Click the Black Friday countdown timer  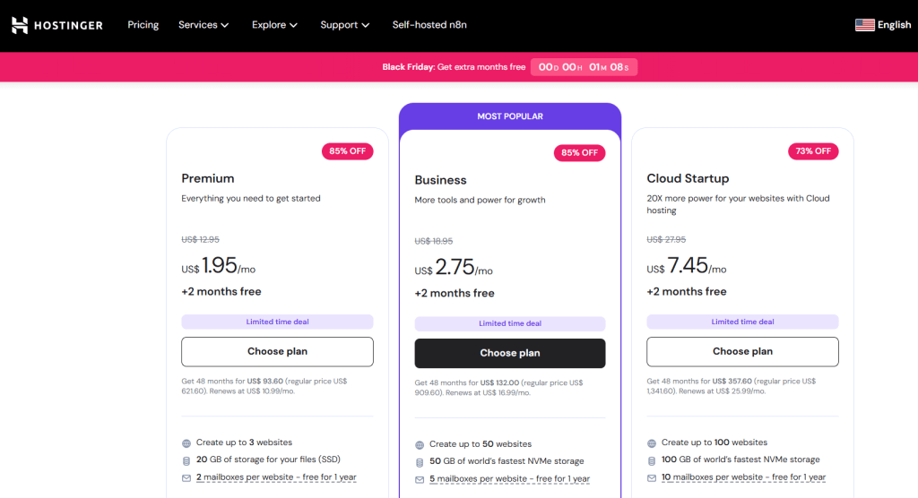584,67
